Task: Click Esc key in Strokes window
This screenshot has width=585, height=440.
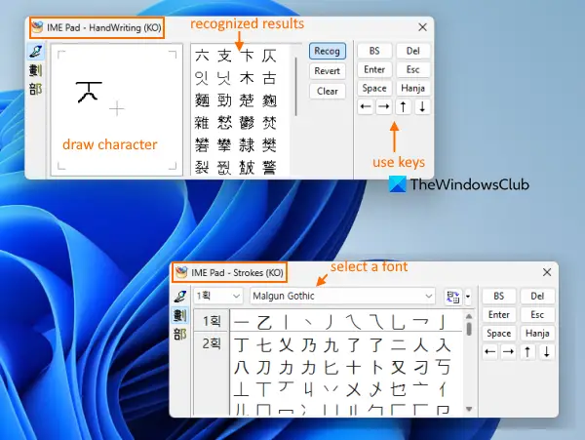Action: [x=537, y=314]
